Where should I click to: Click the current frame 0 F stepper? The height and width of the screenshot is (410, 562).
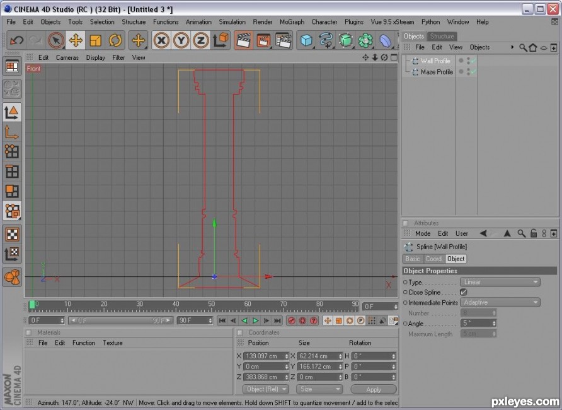[x=62, y=320]
